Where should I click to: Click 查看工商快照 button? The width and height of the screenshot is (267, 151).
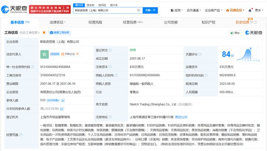pyautogui.click(x=59, y=32)
